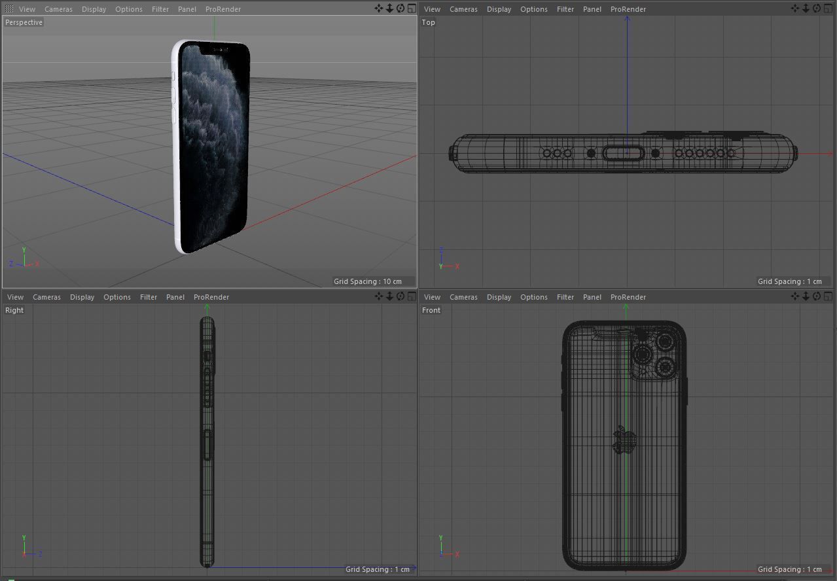Click the rotate camera icon in Front viewport

[817, 296]
